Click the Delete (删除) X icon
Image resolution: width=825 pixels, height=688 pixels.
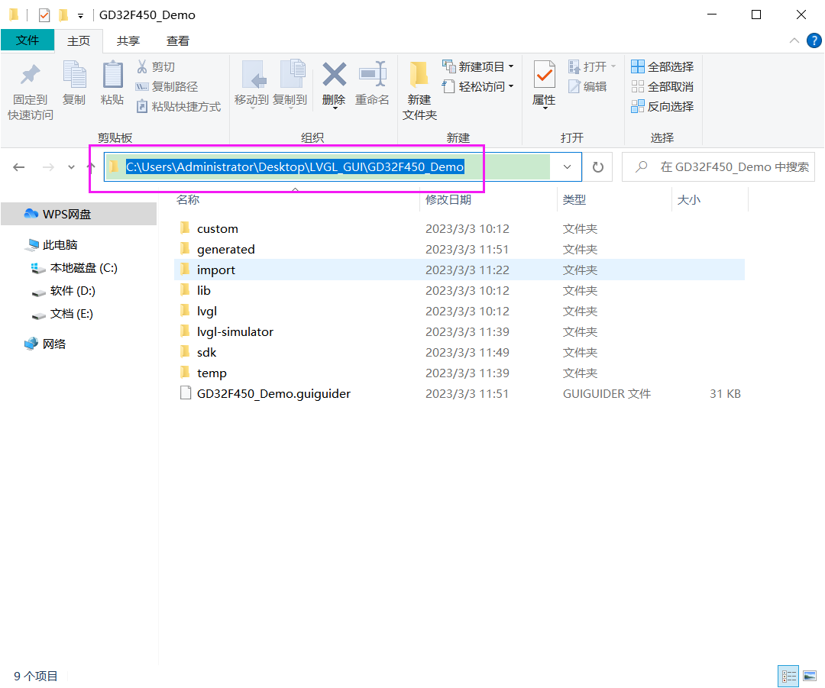coord(334,75)
